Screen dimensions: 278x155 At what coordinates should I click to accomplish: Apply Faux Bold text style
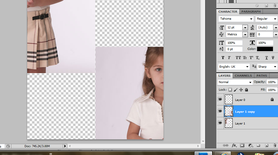(223, 58)
